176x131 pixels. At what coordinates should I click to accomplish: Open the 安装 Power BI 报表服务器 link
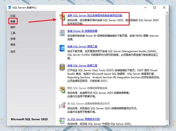82,31
